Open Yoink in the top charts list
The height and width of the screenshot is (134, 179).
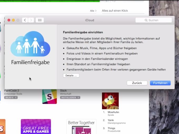pos(111,120)
